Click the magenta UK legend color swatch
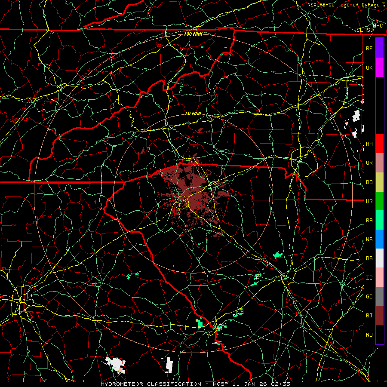387x387 pixels. click(x=380, y=67)
